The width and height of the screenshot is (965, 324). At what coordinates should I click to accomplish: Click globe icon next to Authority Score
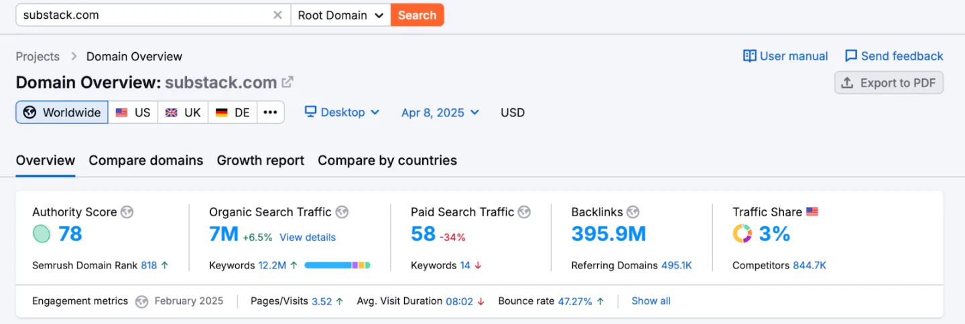127,212
